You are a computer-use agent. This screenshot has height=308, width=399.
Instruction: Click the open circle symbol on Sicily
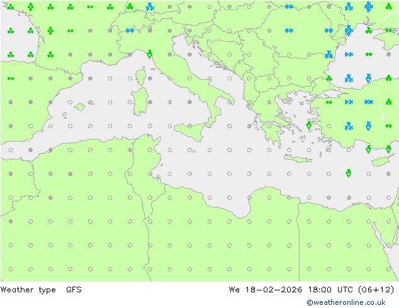point(189,126)
